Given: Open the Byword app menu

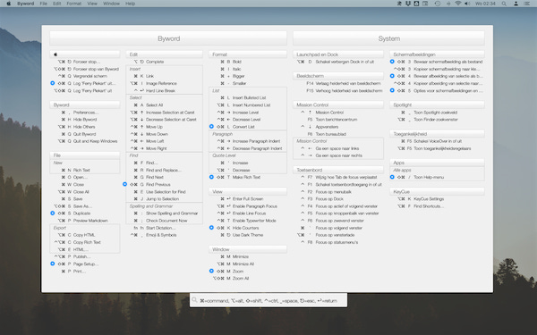Looking at the screenshot, I should tap(26, 4).
